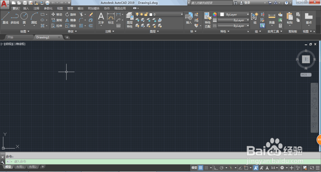
Task: Expand the 绘图 (Draw) panel
Action: point(25,32)
